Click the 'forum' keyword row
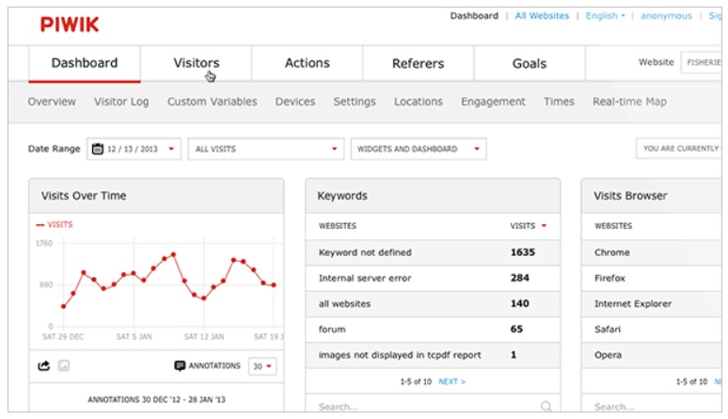The width and height of the screenshot is (728, 419). point(433,330)
